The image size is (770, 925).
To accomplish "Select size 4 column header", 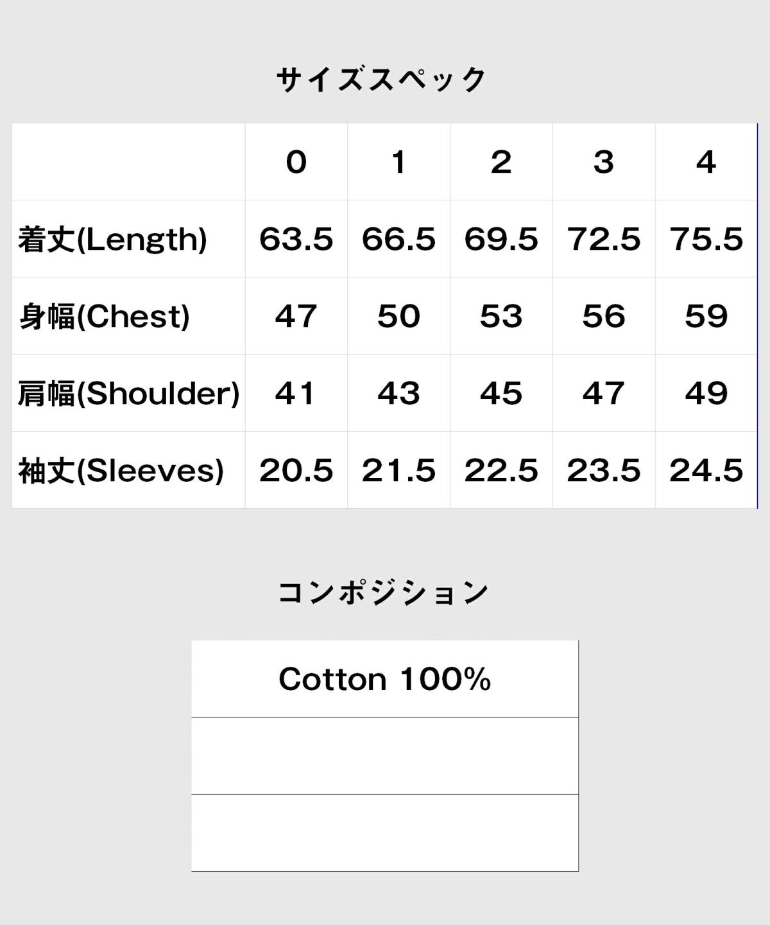I will [706, 162].
